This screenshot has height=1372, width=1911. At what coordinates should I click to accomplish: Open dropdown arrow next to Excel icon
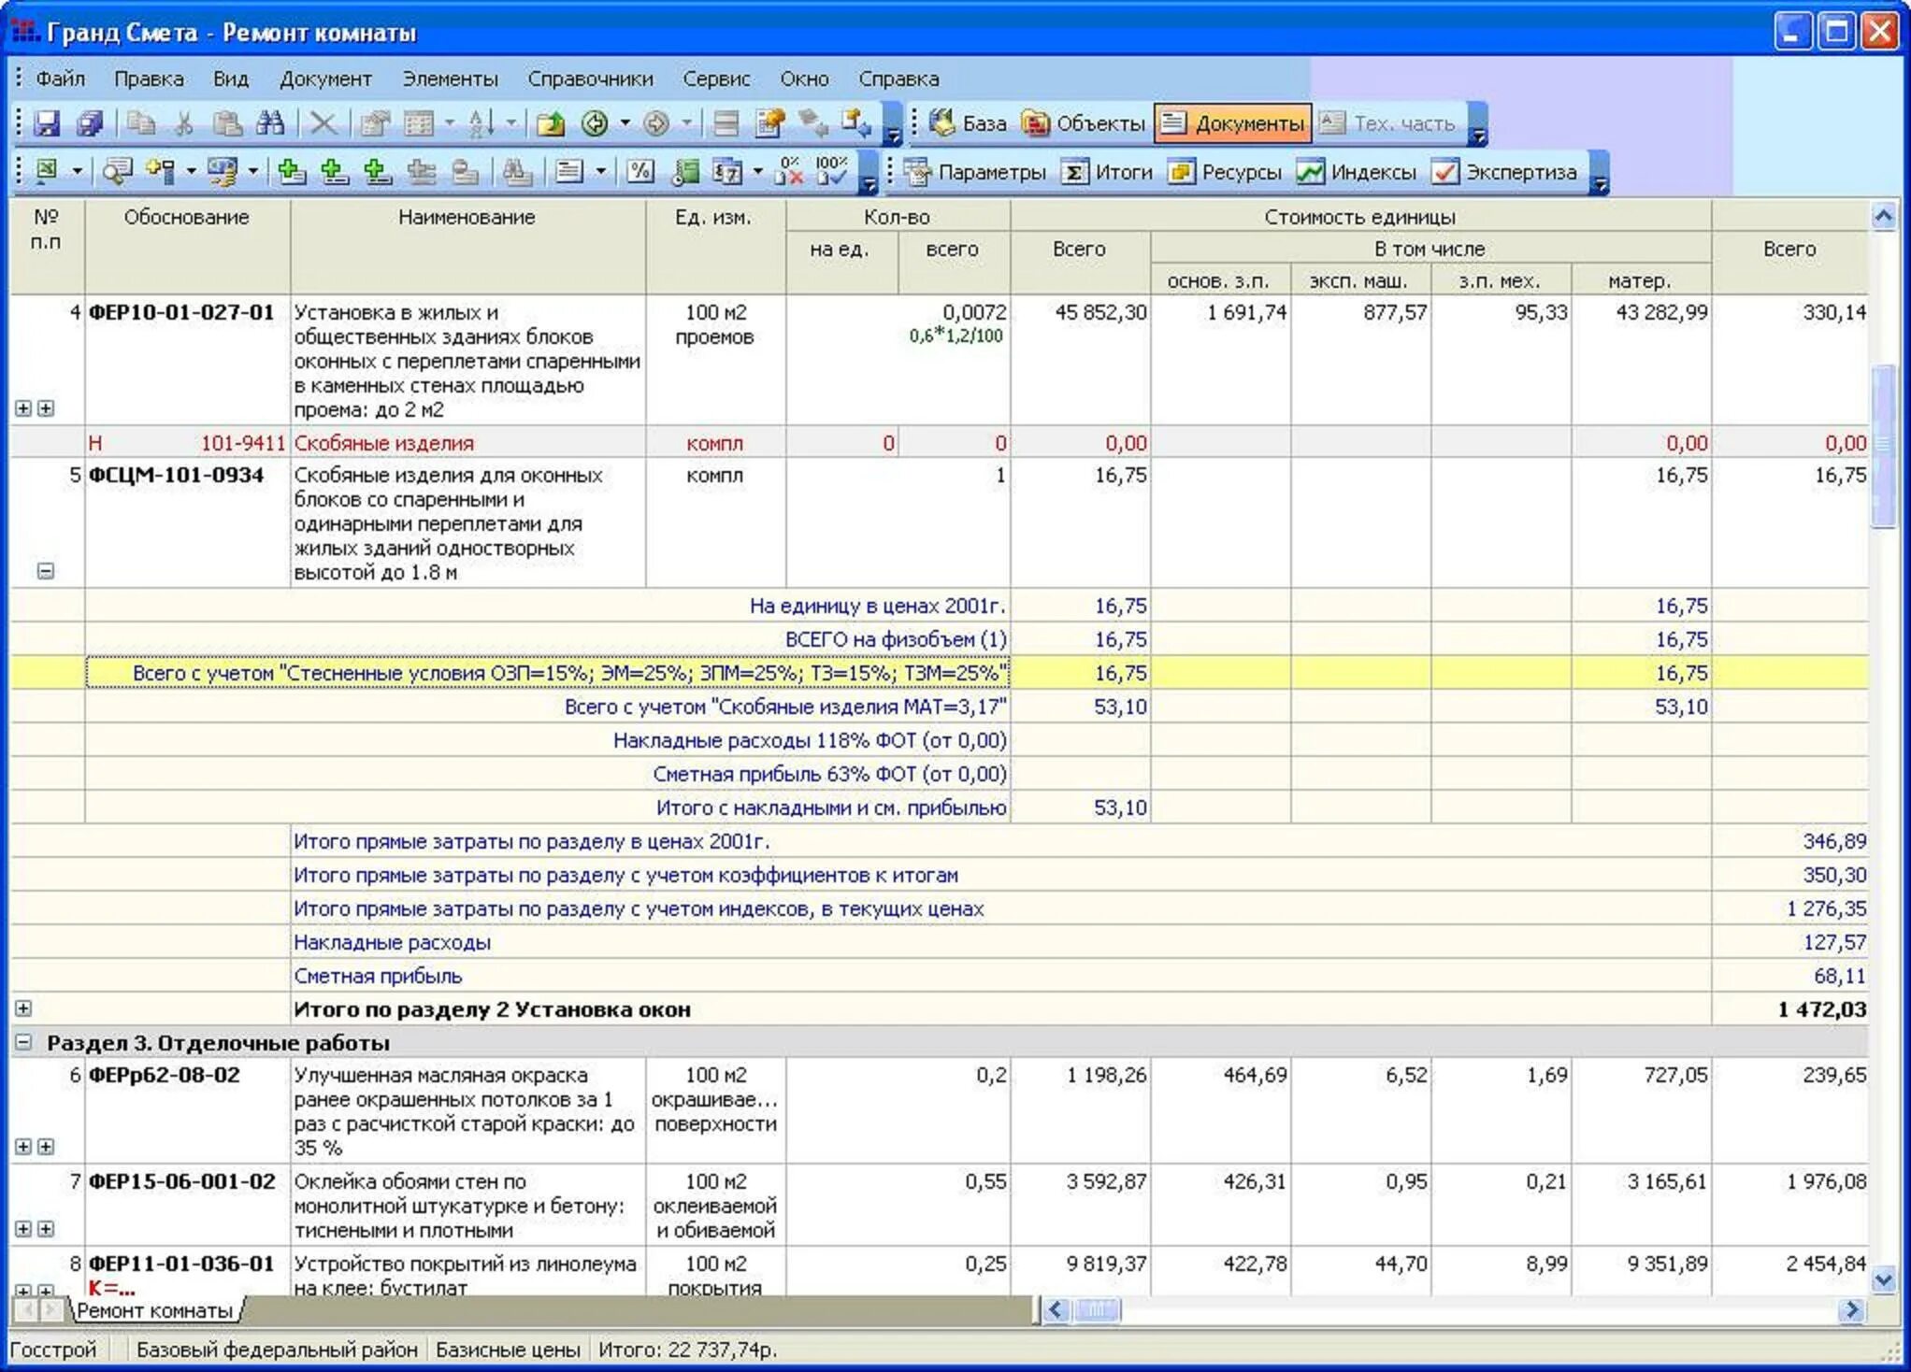(78, 171)
